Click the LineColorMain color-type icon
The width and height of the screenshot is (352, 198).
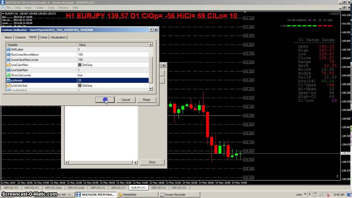[9, 65]
